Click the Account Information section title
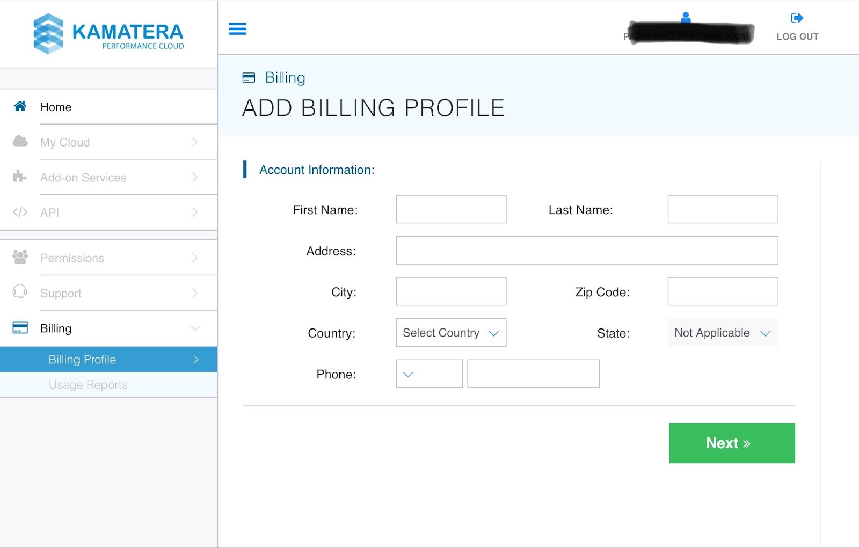 click(x=317, y=170)
